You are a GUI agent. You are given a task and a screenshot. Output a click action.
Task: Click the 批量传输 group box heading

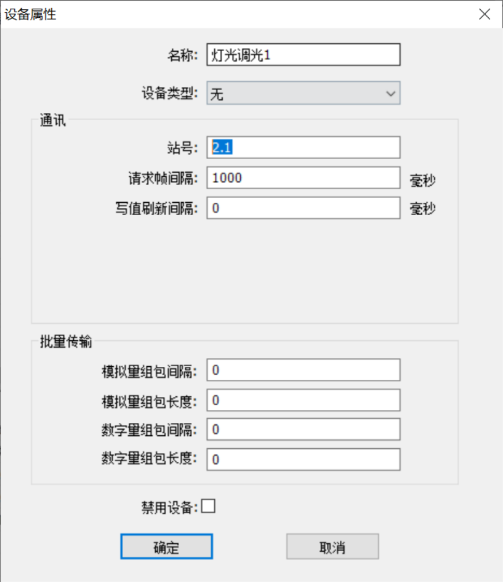(66, 342)
